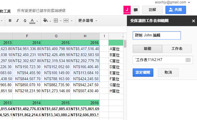The width and height of the screenshot is (197, 120).
Task: Expand merge cells dropdown arrow
Action: tap(72, 21)
